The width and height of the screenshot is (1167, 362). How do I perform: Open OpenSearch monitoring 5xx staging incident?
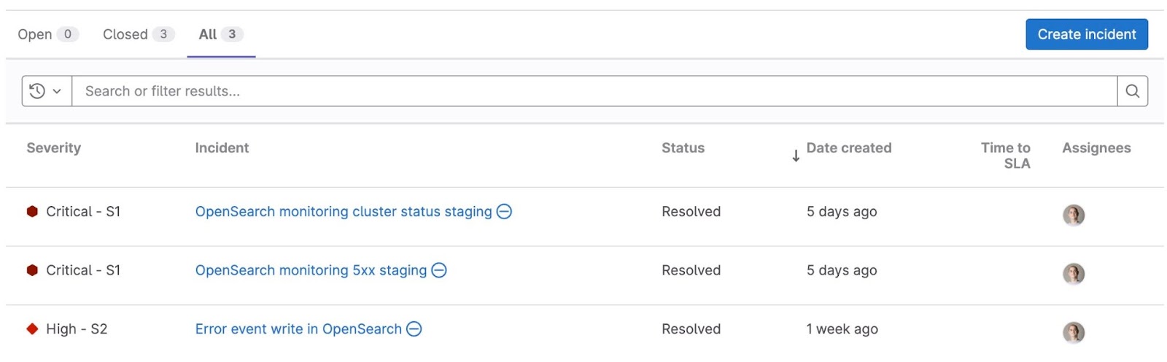[x=311, y=270]
